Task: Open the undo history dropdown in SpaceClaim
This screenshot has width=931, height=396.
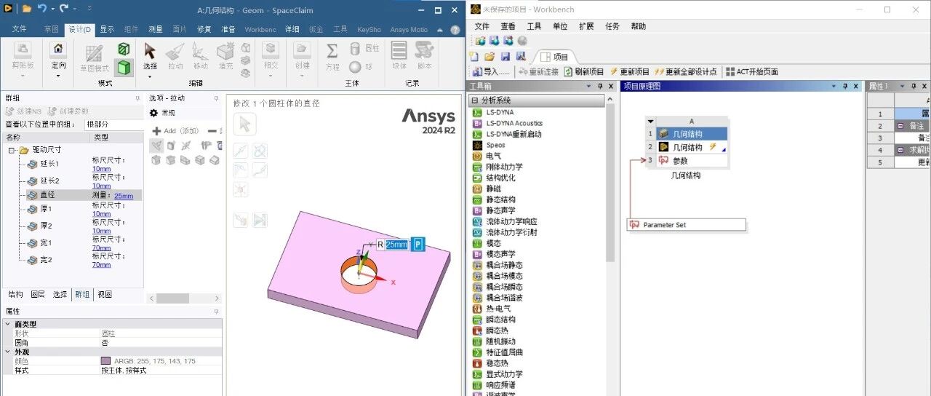Action: (52, 9)
